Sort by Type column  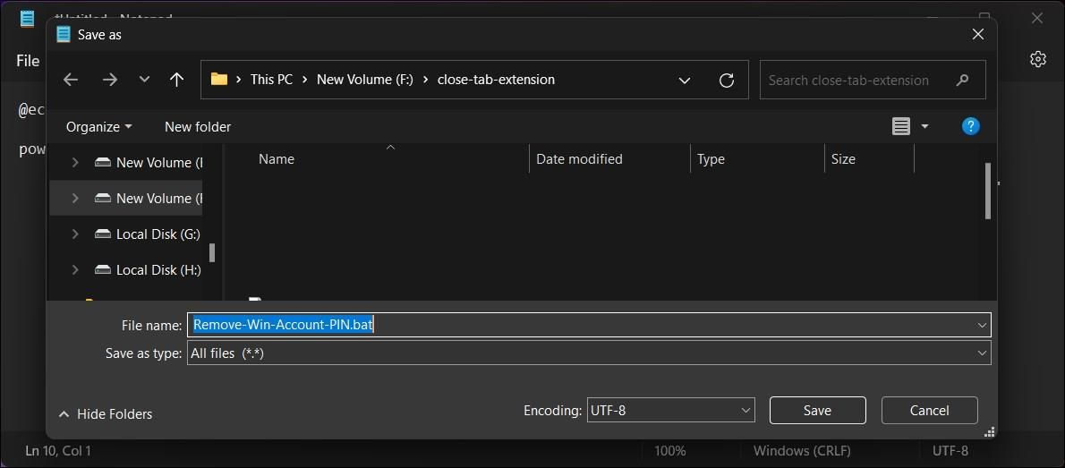(x=711, y=159)
